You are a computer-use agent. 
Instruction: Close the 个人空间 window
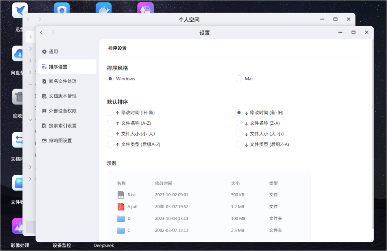(348, 19)
